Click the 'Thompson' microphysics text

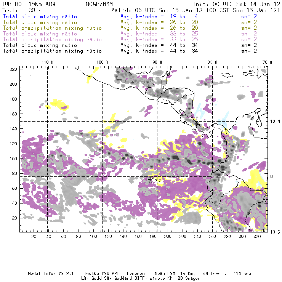click(135, 274)
